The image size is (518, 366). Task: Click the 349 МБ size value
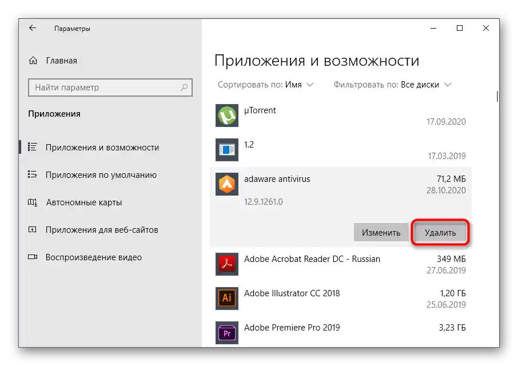(451, 258)
